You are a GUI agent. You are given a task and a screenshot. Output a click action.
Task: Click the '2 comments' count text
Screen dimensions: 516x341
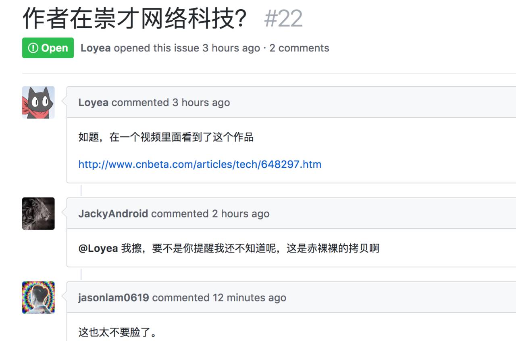pyautogui.click(x=299, y=48)
